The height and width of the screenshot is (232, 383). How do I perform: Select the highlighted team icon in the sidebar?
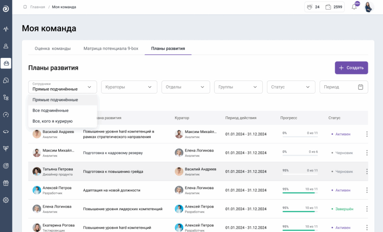click(6, 63)
